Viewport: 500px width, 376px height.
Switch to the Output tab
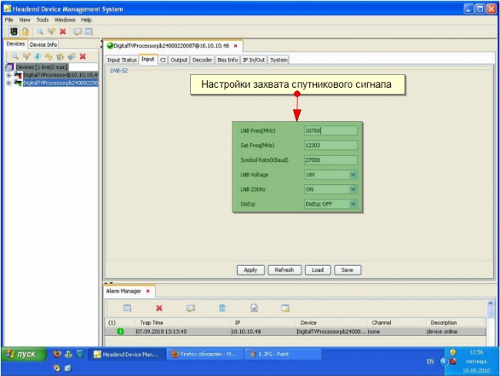click(x=179, y=60)
